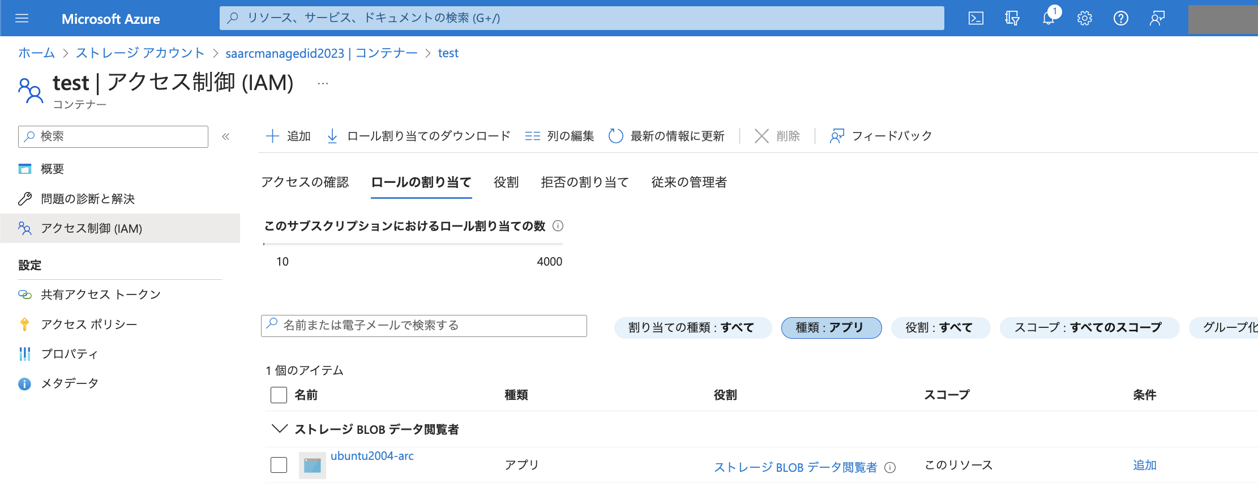Click the フィードバック toolbar button
Viewport: 1258px width, 495px height.
tap(880, 136)
